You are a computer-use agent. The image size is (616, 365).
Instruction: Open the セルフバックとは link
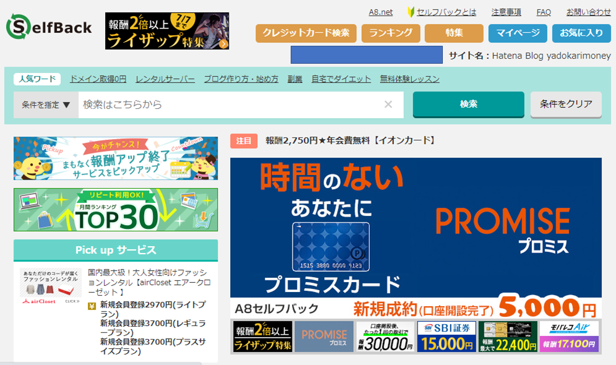pos(447,12)
